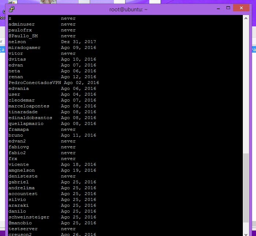256x236 pixels.
Task: Click the username PedroConectadosVPN
Action: click(35, 83)
